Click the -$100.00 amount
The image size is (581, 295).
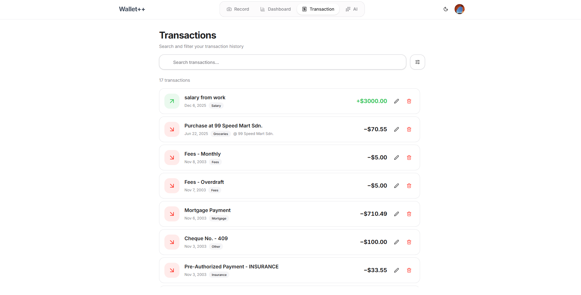coord(374,242)
